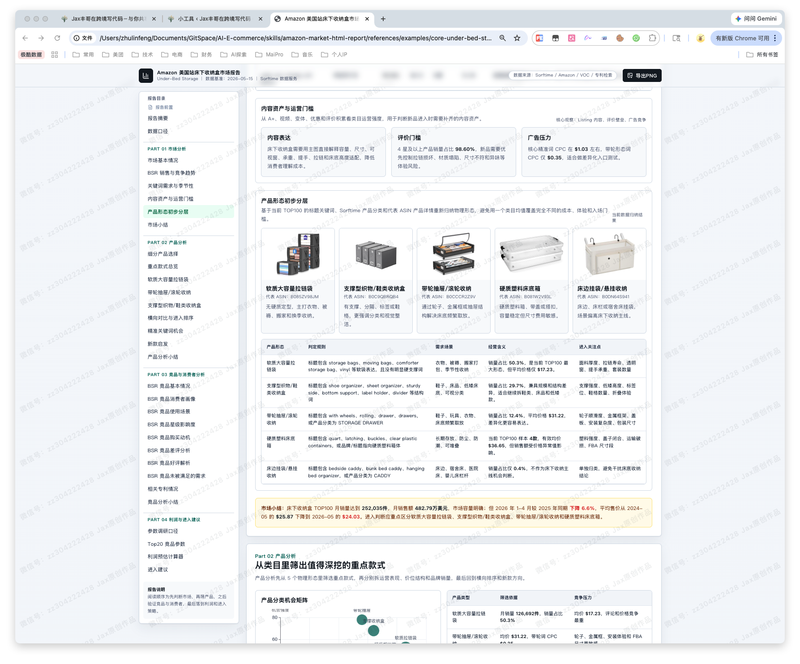Open the 所有书签 folder
The image size is (800, 664).
tap(762, 55)
